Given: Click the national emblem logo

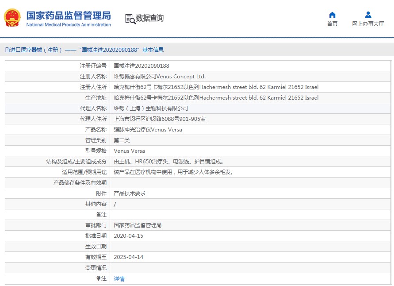Looking at the screenshot, I should coord(12,18).
